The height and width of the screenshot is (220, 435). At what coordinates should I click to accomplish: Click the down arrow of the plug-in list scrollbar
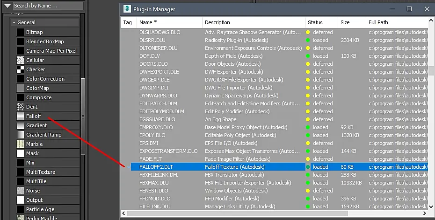pyautogui.click(x=431, y=207)
